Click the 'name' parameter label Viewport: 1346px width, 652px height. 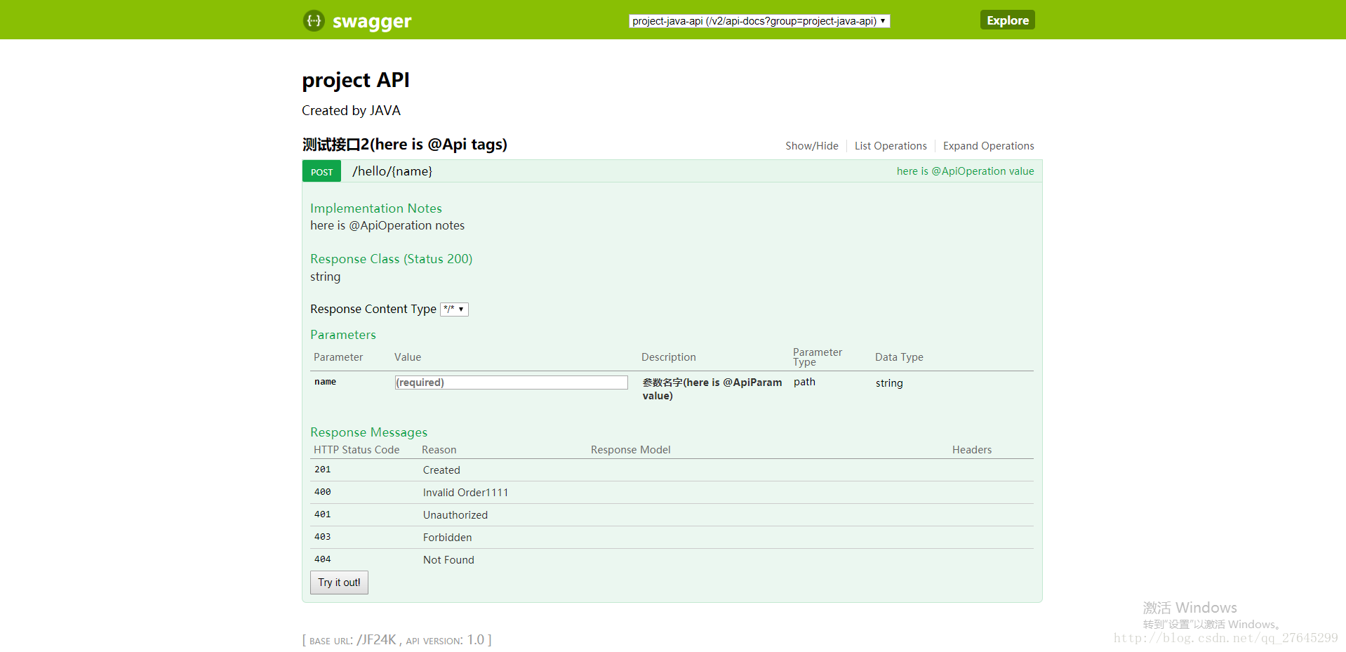click(x=325, y=382)
